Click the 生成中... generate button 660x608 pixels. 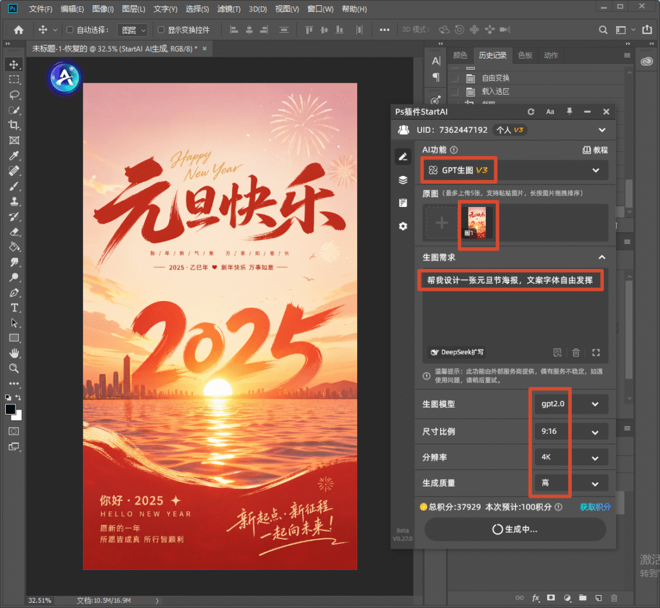515,529
